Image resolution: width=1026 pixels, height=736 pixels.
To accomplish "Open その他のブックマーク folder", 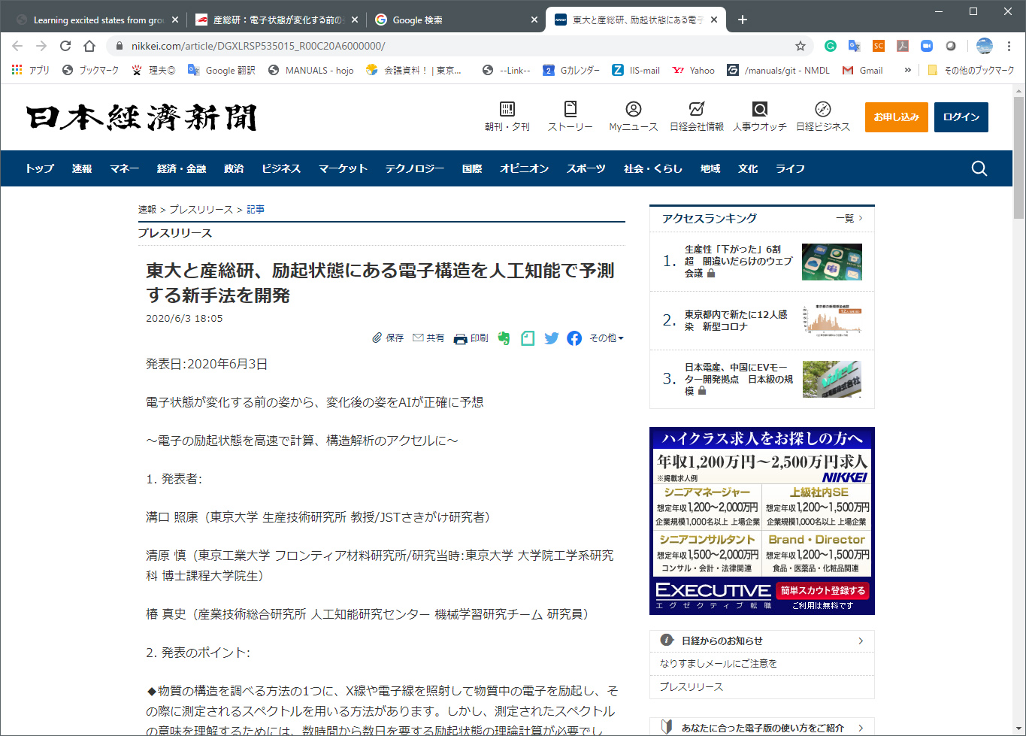I will tap(970, 70).
